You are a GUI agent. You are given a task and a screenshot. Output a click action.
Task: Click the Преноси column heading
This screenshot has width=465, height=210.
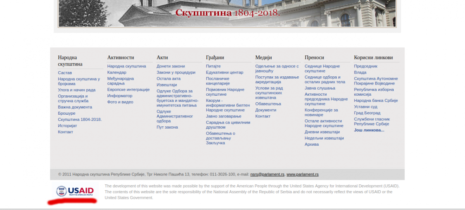pyautogui.click(x=314, y=57)
